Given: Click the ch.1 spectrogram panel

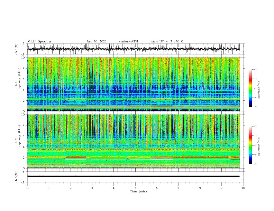Looking at the screenshot, I should tap(134, 84).
